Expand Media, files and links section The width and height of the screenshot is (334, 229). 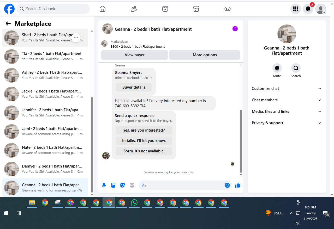click(x=287, y=112)
